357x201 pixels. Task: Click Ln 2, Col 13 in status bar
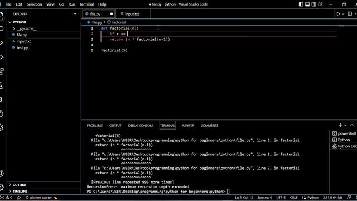pos(244,198)
